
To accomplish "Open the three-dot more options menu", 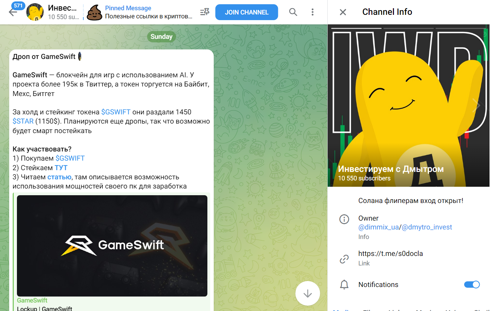I will point(312,12).
